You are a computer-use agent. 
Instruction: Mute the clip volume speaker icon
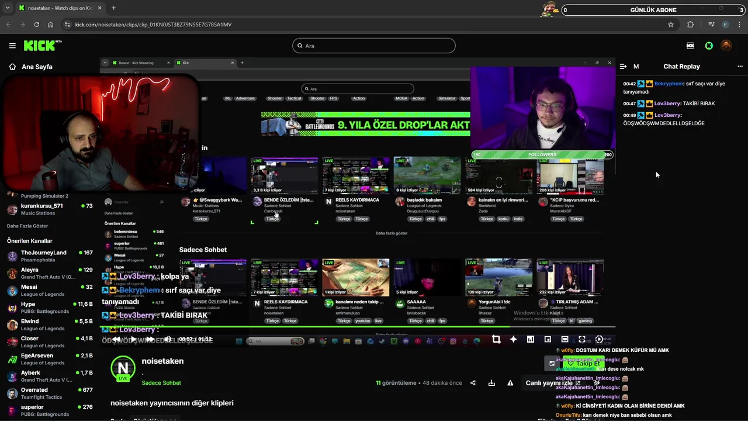[167, 339]
